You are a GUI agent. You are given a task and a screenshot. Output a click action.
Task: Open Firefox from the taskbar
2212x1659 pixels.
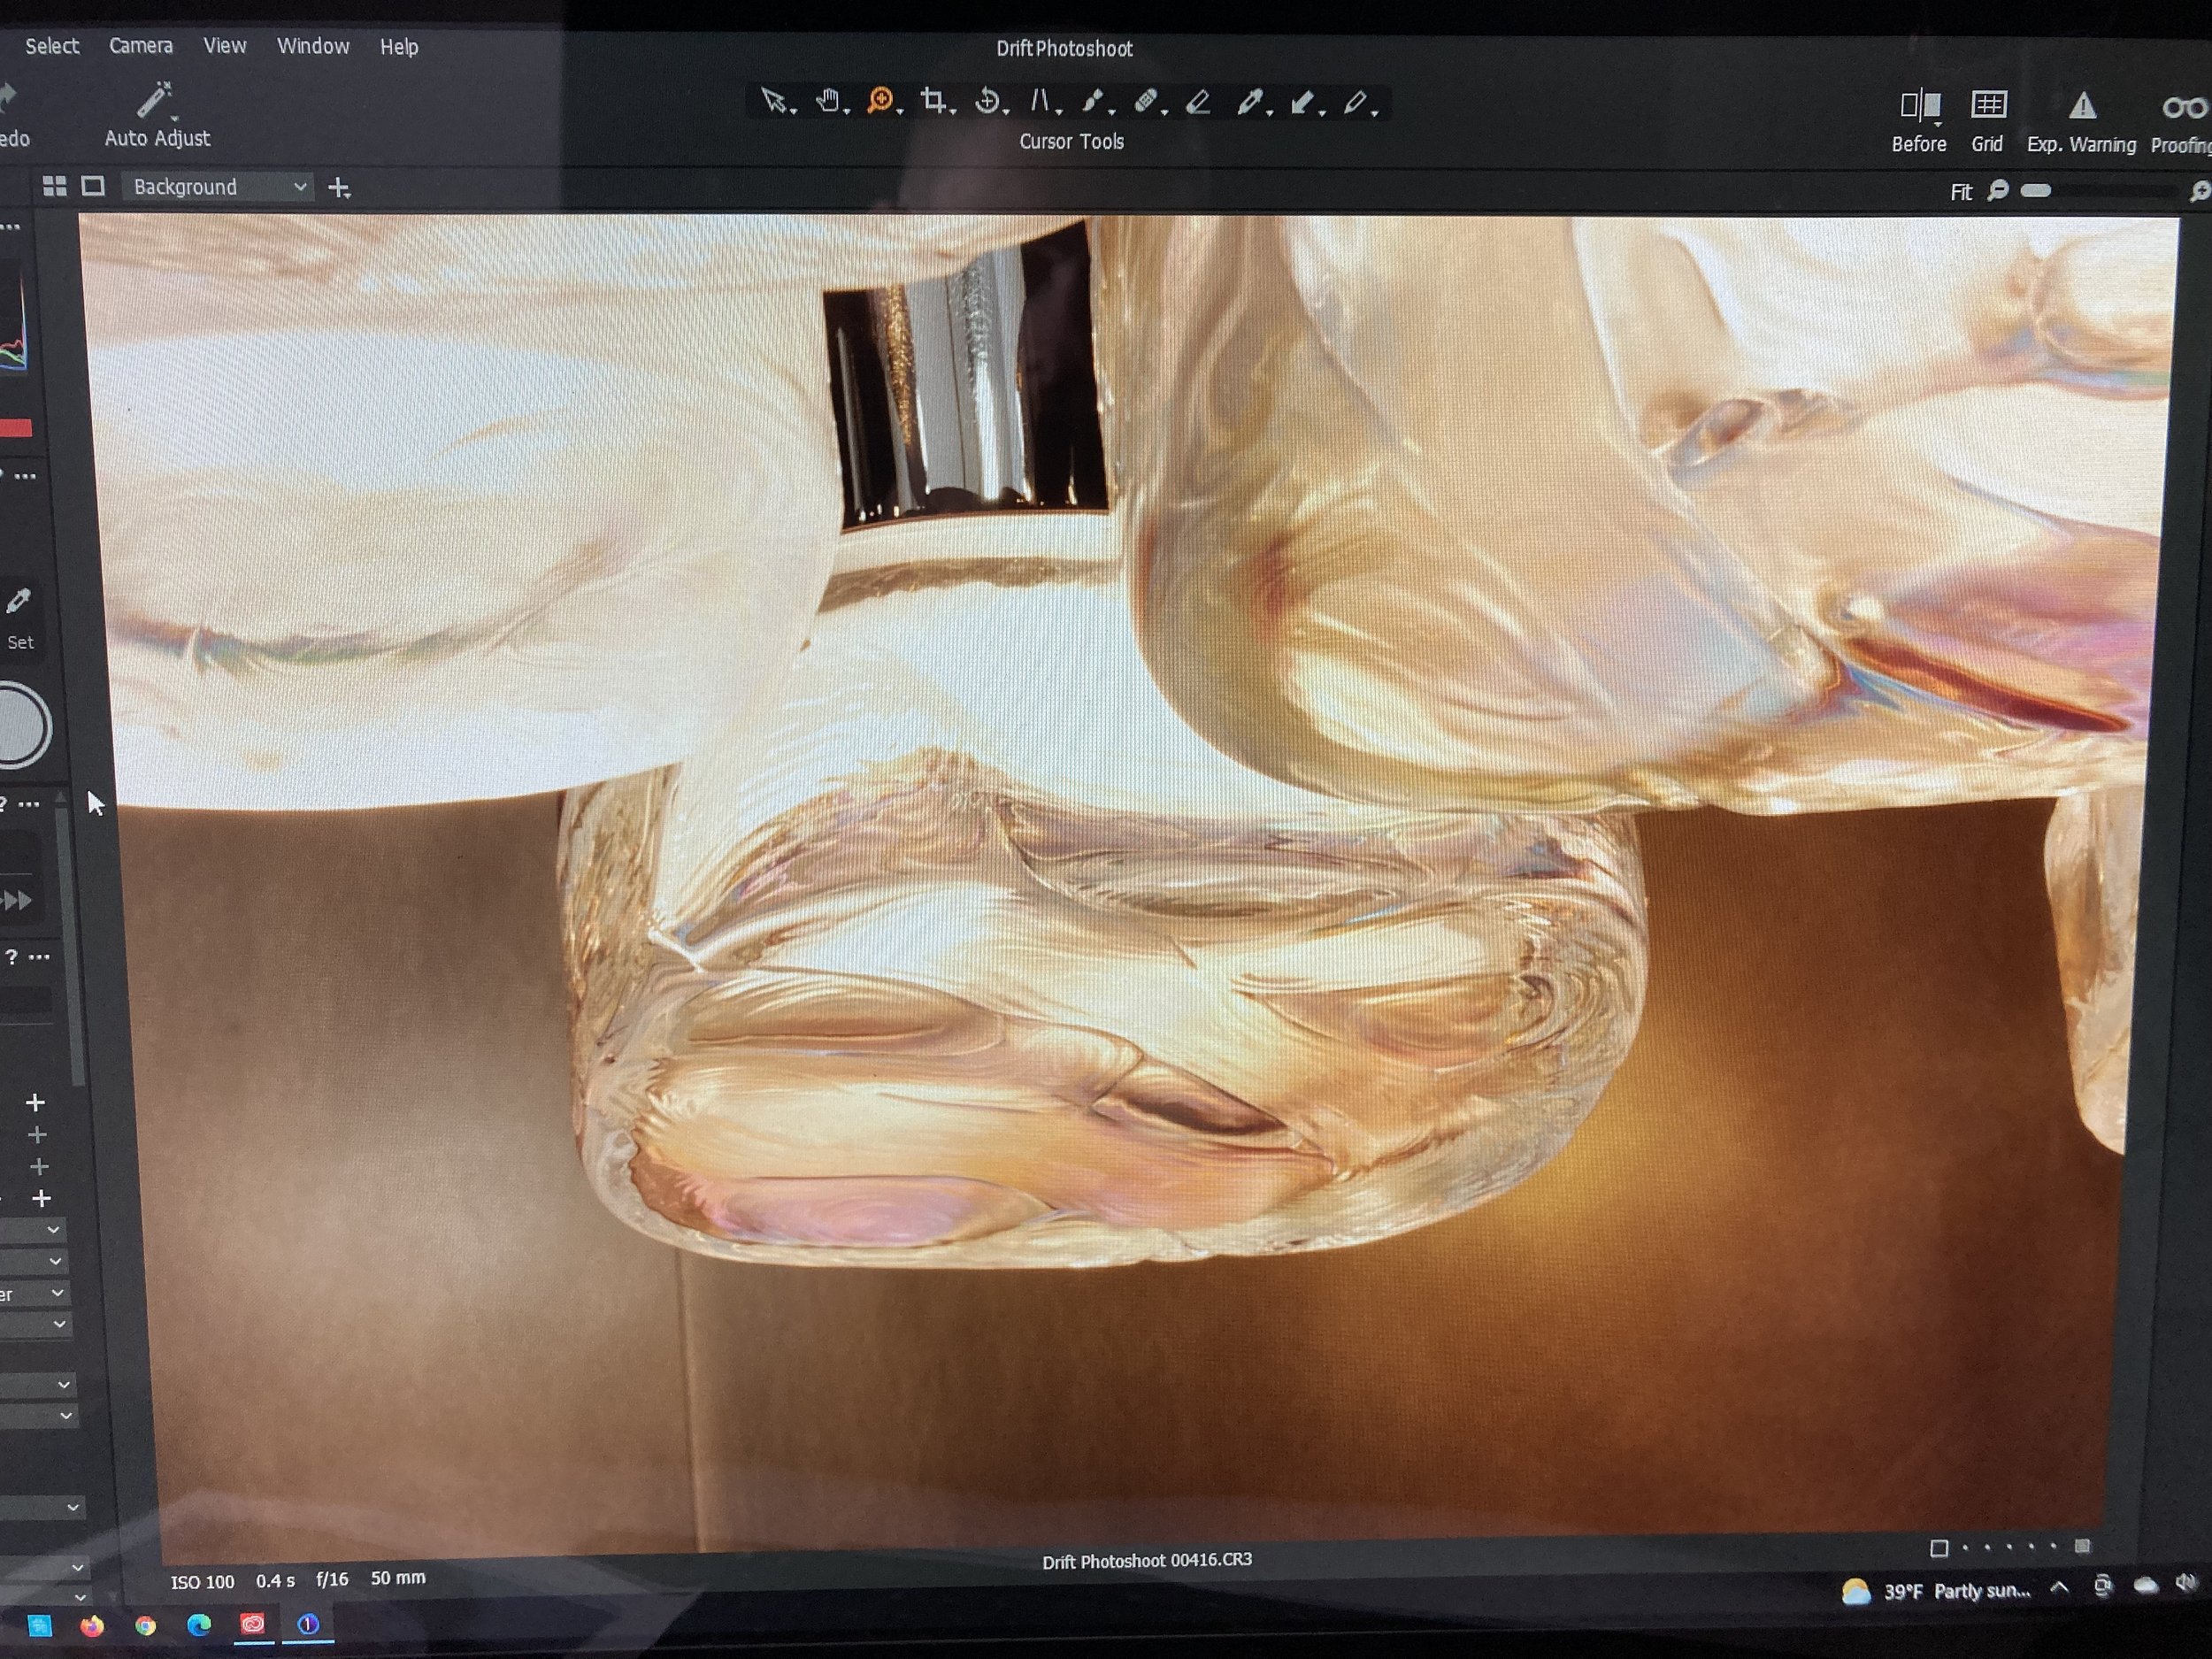92,1626
